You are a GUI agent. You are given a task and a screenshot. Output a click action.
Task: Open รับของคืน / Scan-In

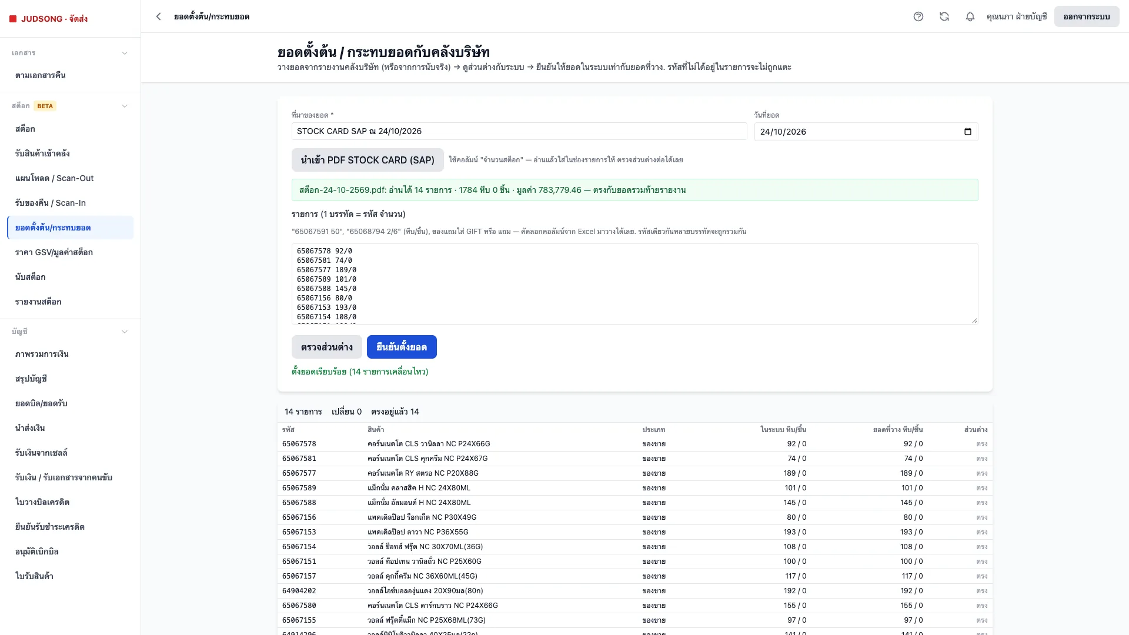point(70,203)
